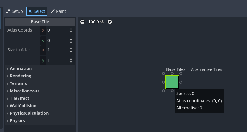Expand the PhysicsCalculation section
Screen dimensions: 247x132
(29, 113)
